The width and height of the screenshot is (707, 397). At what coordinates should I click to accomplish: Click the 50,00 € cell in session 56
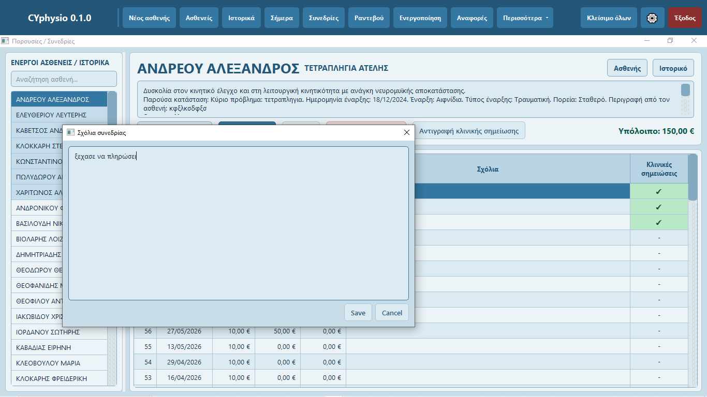click(x=277, y=331)
